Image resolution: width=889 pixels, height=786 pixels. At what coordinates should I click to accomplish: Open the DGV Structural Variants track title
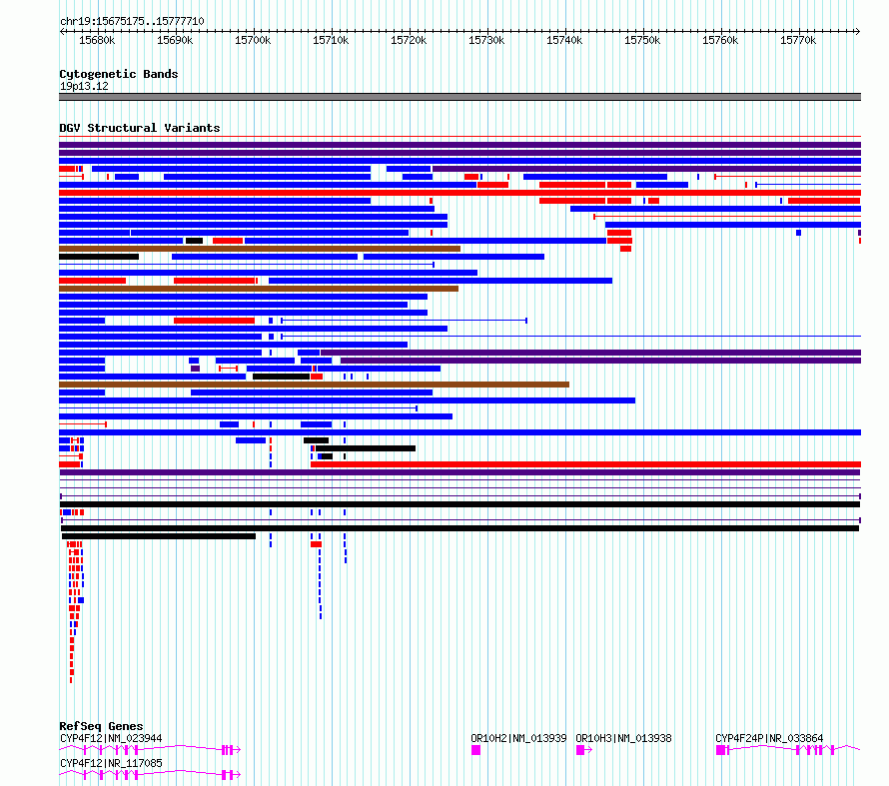pyautogui.click(x=140, y=128)
